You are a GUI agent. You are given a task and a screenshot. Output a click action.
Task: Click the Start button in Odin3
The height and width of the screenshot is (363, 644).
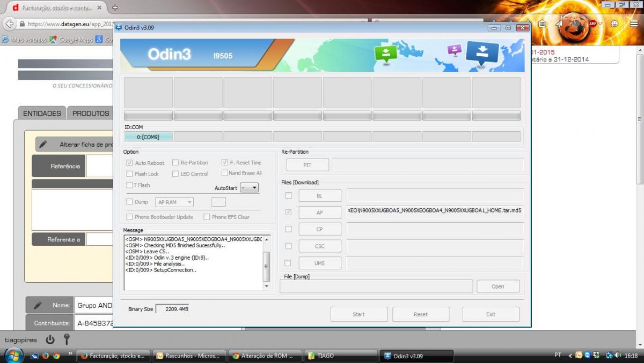(x=358, y=314)
